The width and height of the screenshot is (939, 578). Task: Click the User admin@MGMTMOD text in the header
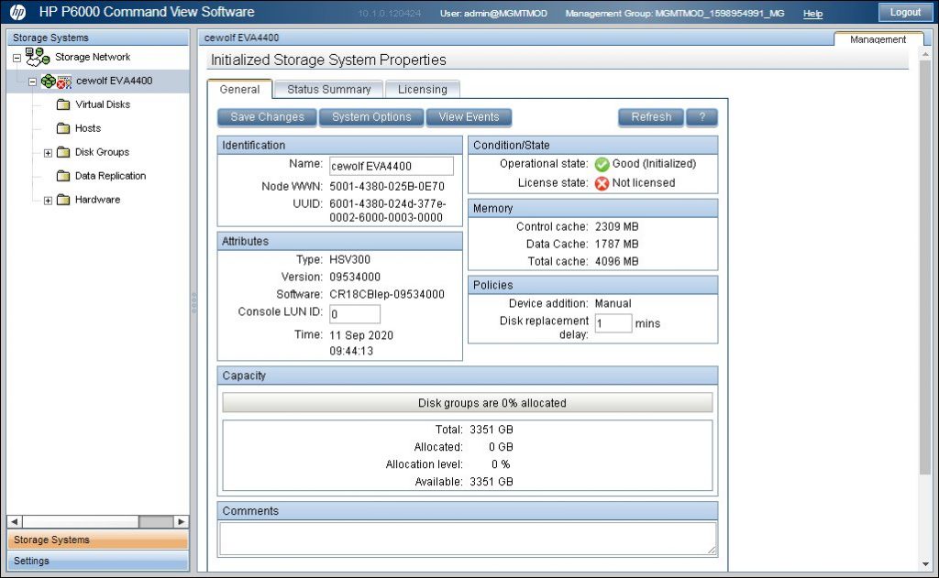coord(493,13)
